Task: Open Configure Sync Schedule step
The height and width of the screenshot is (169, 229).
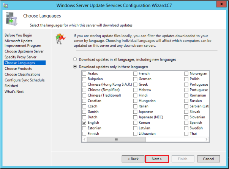Action: coord(25,80)
